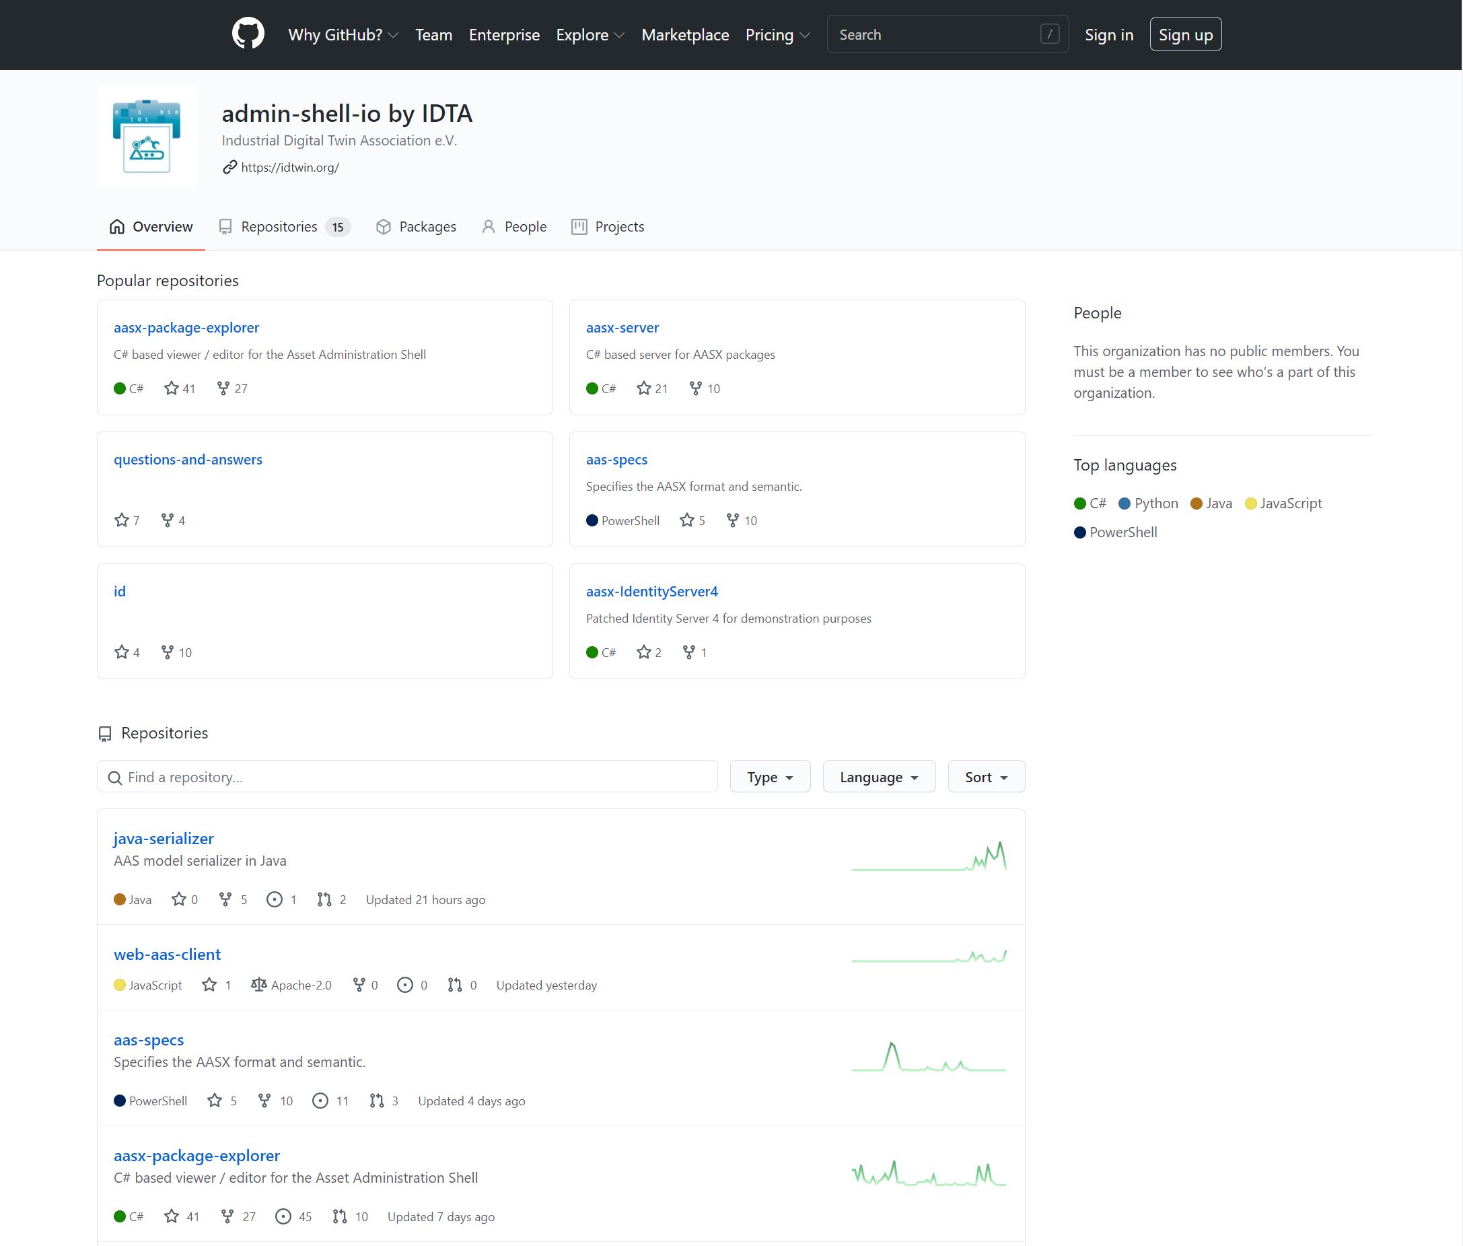Viewport: 1463px width, 1246px height.
Task: Open issues icon in aasx-package-explorer list row
Action: (x=283, y=1216)
